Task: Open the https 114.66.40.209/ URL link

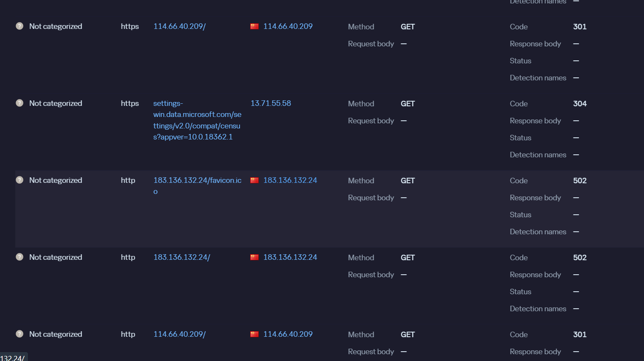Action: tap(179, 26)
